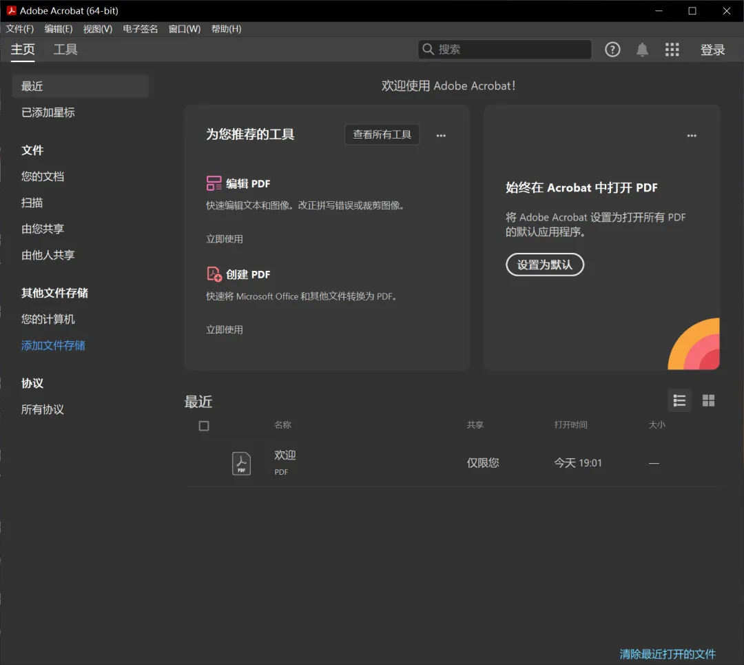Open 您的文档 in the sidebar
This screenshot has width=744, height=665.
[42, 176]
